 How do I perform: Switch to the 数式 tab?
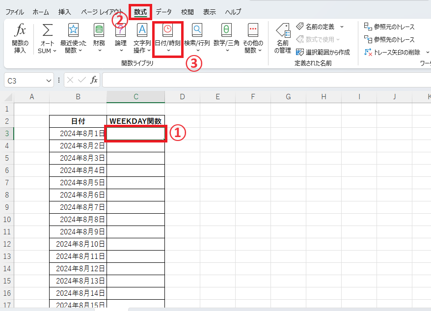tap(140, 12)
